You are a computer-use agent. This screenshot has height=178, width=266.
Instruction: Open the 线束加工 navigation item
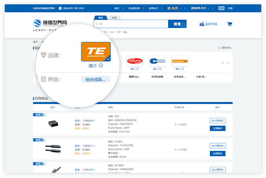click(x=153, y=8)
